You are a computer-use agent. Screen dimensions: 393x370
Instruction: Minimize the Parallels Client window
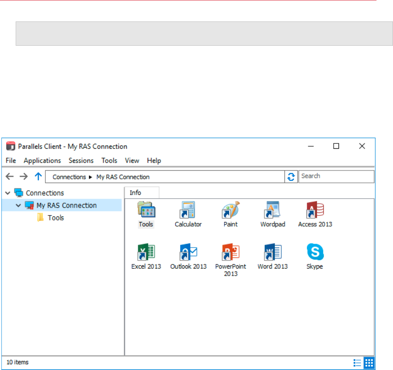[311, 146]
